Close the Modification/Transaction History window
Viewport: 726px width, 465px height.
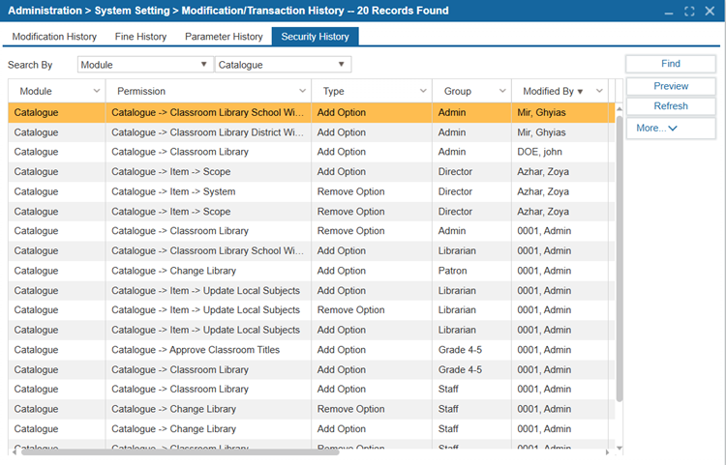click(710, 11)
